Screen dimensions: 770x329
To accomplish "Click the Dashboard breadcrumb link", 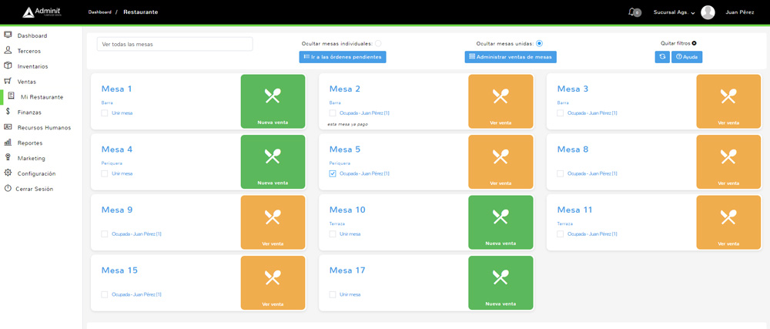I will tap(99, 12).
